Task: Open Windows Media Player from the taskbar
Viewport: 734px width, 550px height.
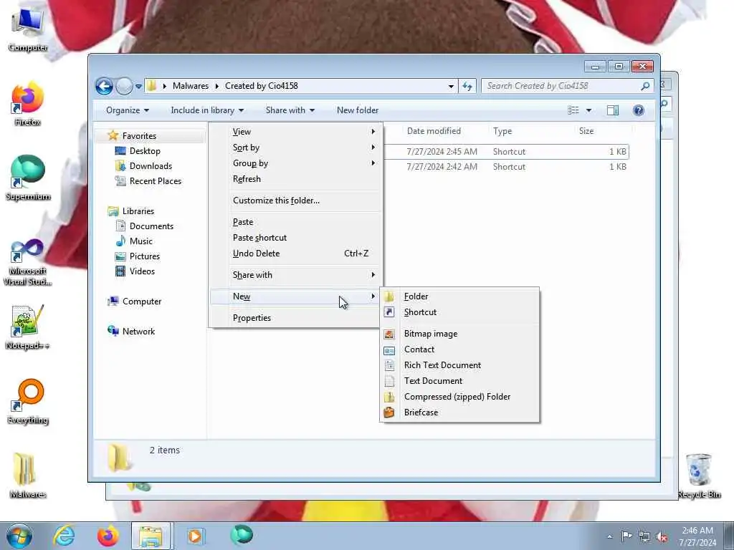Action: pyautogui.click(x=195, y=536)
